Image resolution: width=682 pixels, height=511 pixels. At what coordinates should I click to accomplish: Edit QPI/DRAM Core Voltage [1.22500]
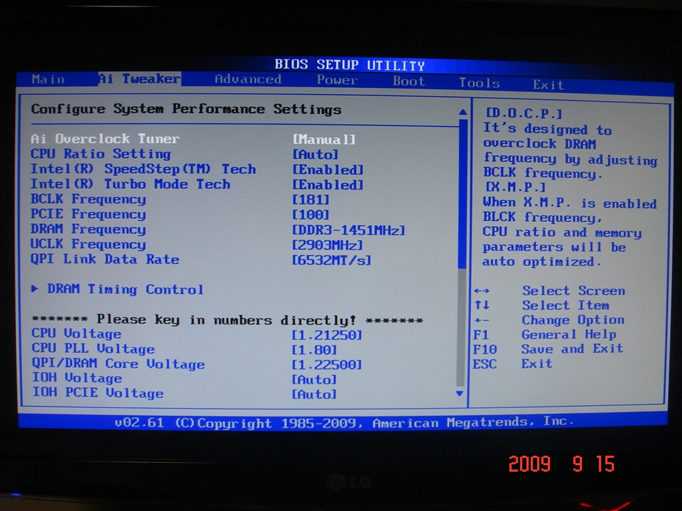coord(326,365)
